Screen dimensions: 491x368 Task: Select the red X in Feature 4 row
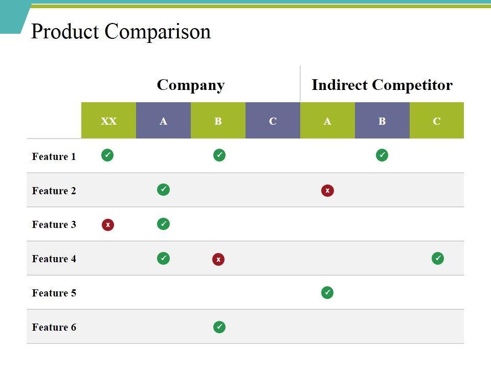pyautogui.click(x=218, y=260)
